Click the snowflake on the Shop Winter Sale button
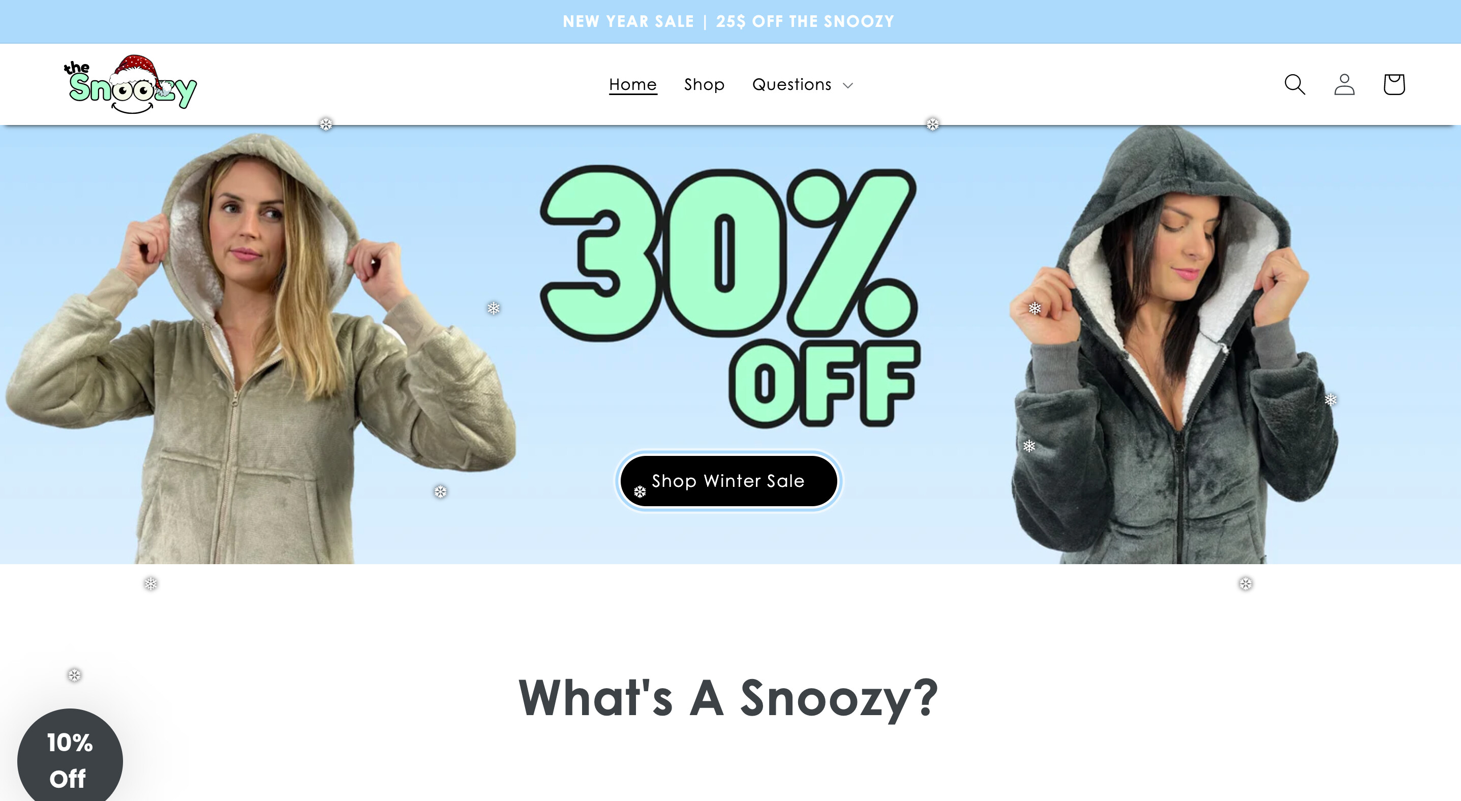This screenshot has height=801, width=1461. tap(640, 491)
